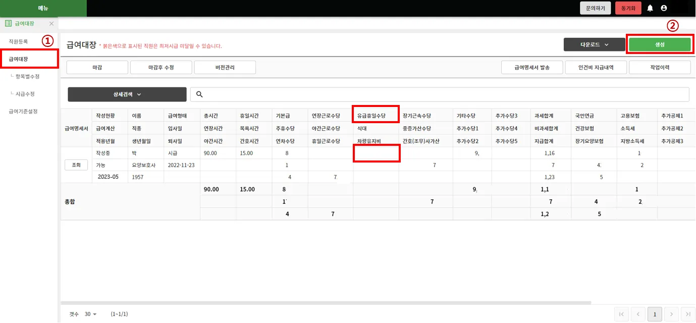Open the notifications bell icon
696x323 pixels.
pos(650,8)
